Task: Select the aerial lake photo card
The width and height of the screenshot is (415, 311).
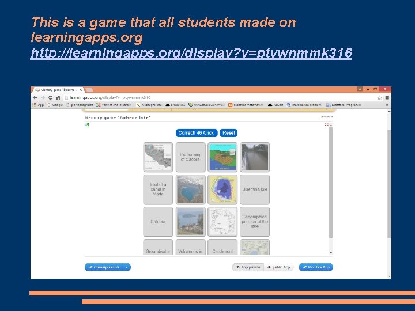Action: (190, 189)
